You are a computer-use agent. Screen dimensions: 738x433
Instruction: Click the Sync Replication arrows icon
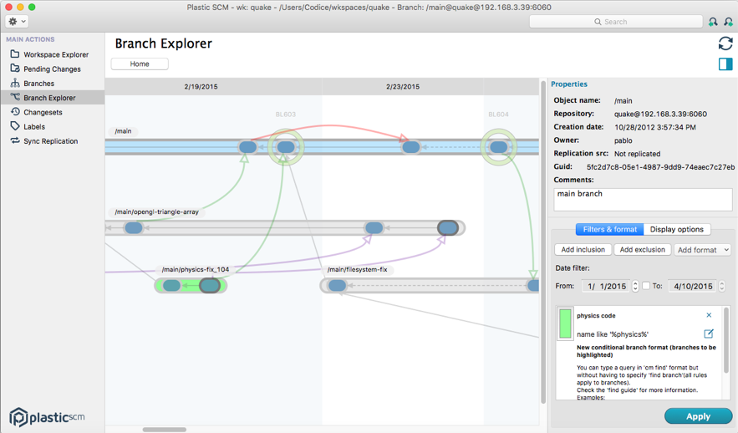coord(15,140)
